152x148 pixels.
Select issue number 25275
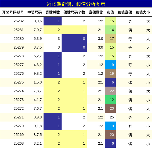[x=19, y=82]
